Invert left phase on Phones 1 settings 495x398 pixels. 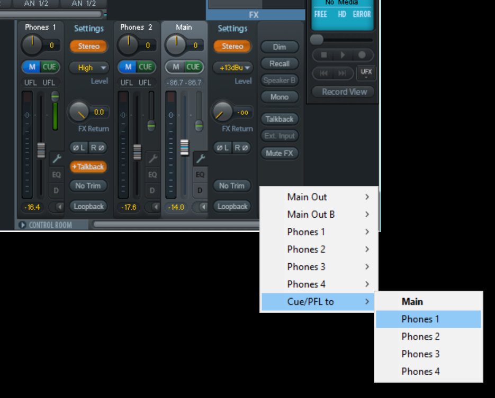pyautogui.click(x=79, y=147)
